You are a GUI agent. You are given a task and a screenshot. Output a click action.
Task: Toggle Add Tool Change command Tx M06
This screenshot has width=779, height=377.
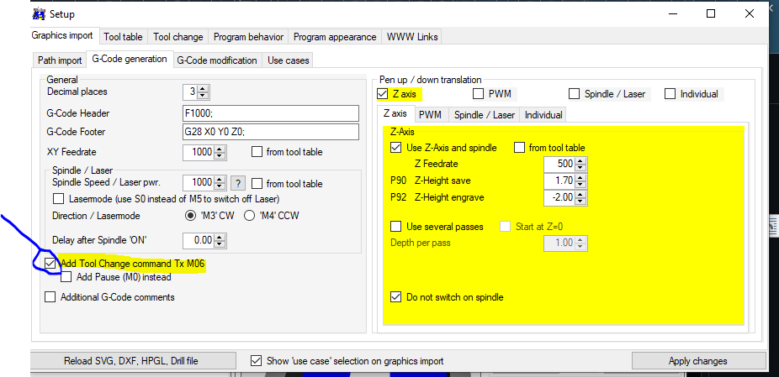[x=50, y=264]
